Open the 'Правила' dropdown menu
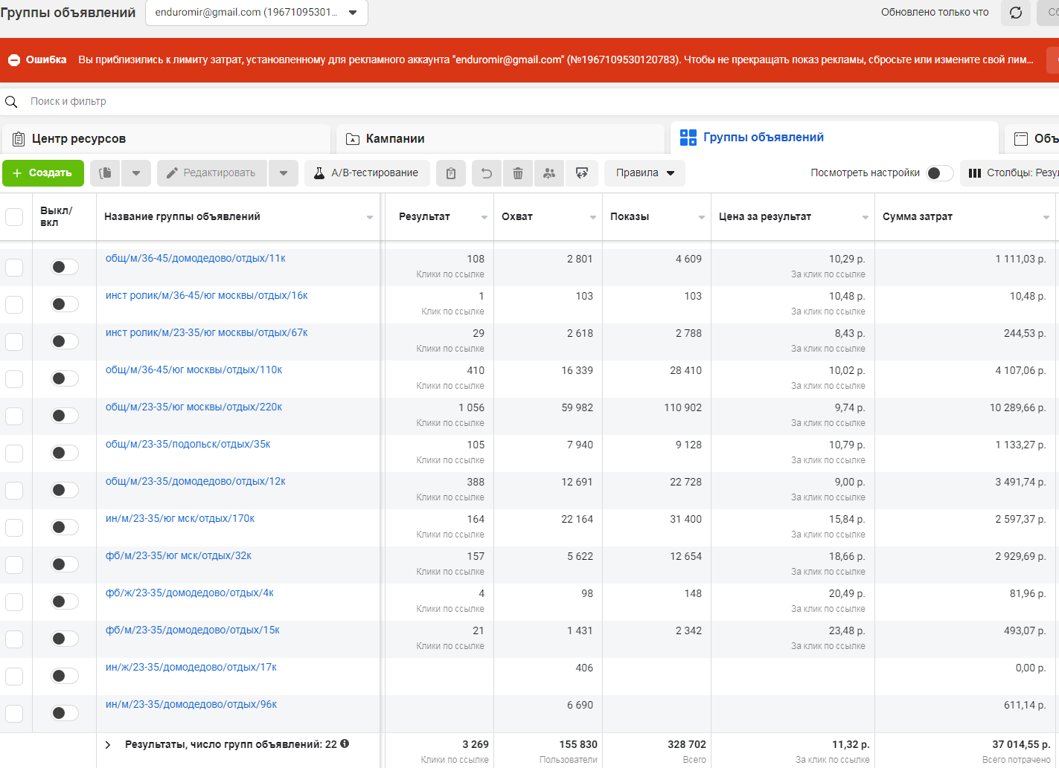 point(644,173)
